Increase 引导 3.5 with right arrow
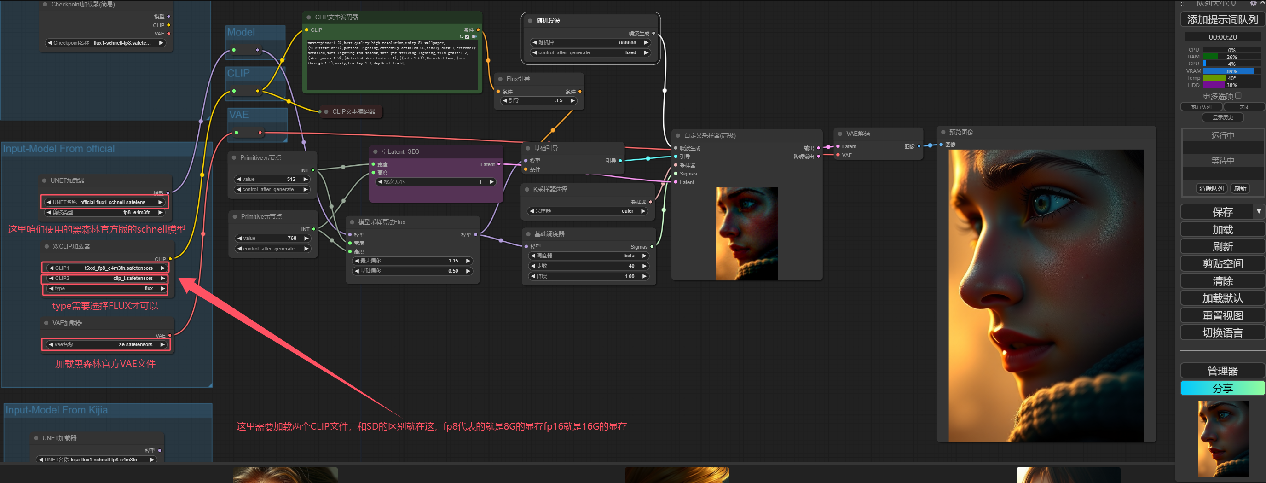1266x483 pixels. click(x=572, y=100)
